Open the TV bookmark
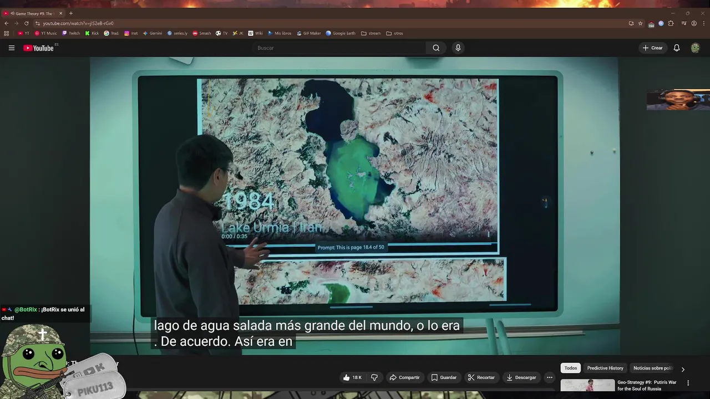This screenshot has width=710, height=399. pos(222,33)
